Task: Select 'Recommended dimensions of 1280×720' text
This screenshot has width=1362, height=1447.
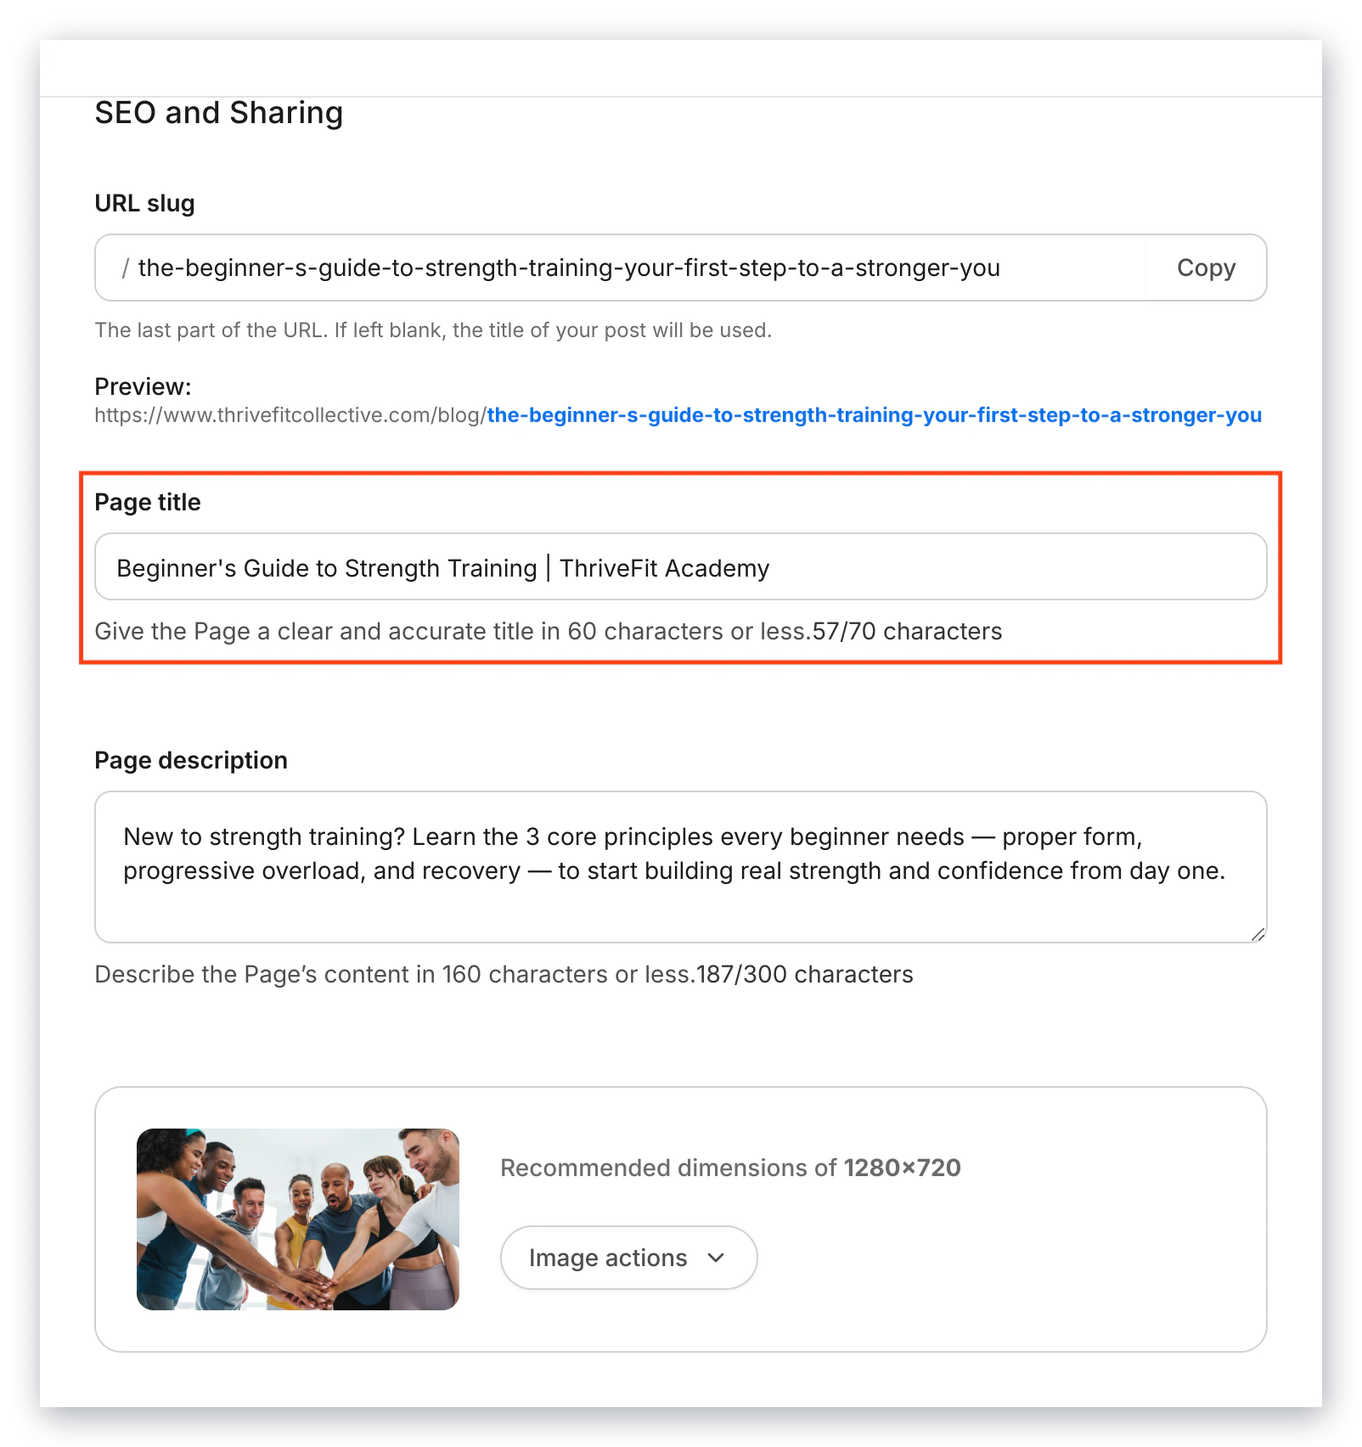Action: (730, 1168)
